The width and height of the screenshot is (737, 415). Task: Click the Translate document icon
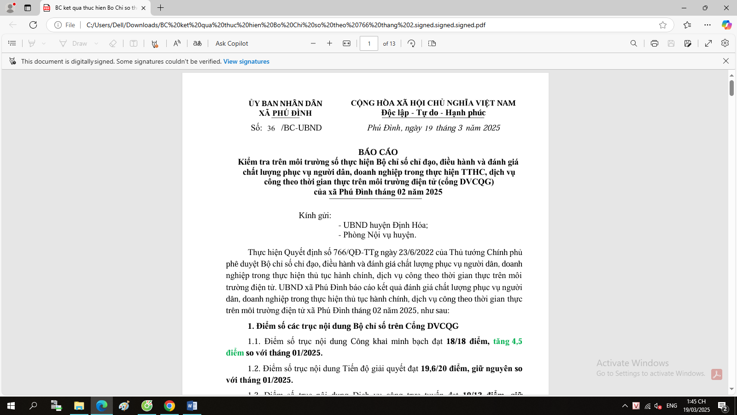197,43
